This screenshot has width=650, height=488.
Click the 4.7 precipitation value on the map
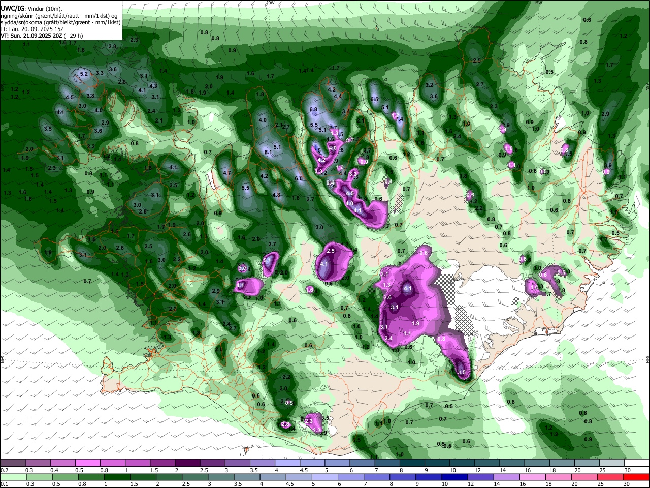tap(227, 173)
